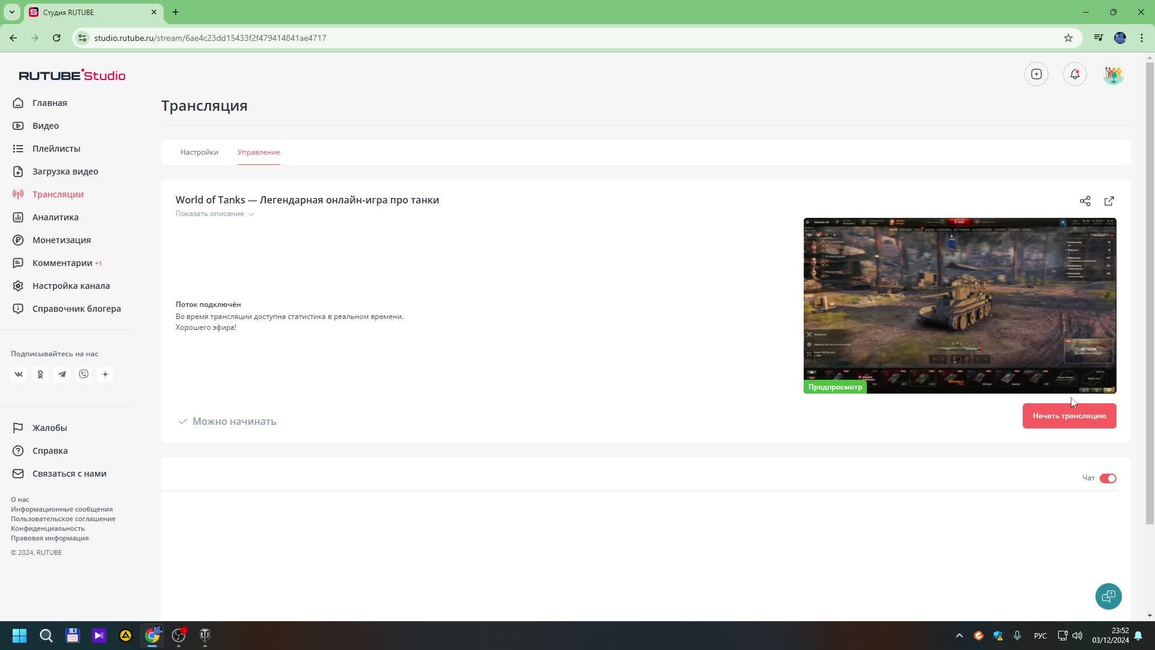The height and width of the screenshot is (650, 1155).
Task: Close the Студия RUTUBE tab
Action: click(x=154, y=12)
